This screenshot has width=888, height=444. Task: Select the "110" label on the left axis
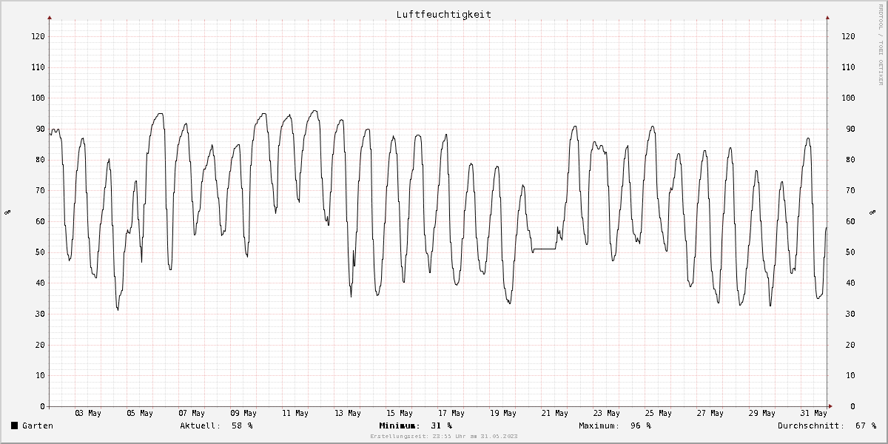pyautogui.click(x=37, y=67)
